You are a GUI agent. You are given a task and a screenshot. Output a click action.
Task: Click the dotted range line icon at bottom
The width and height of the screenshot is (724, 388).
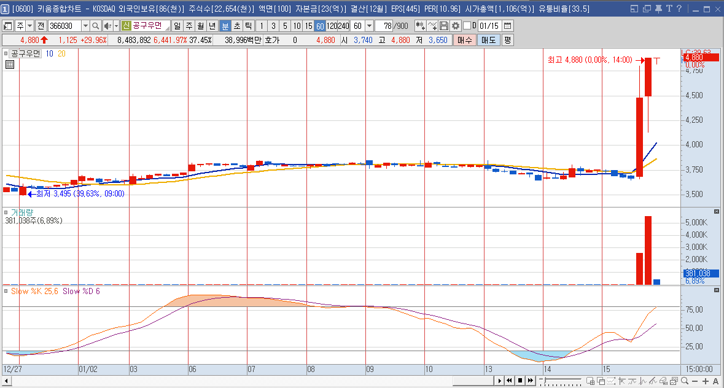click(612, 381)
